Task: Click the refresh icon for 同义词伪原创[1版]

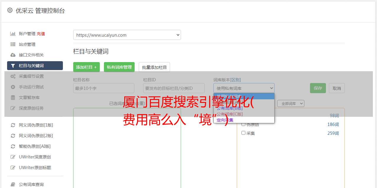Action: click(13, 125)
